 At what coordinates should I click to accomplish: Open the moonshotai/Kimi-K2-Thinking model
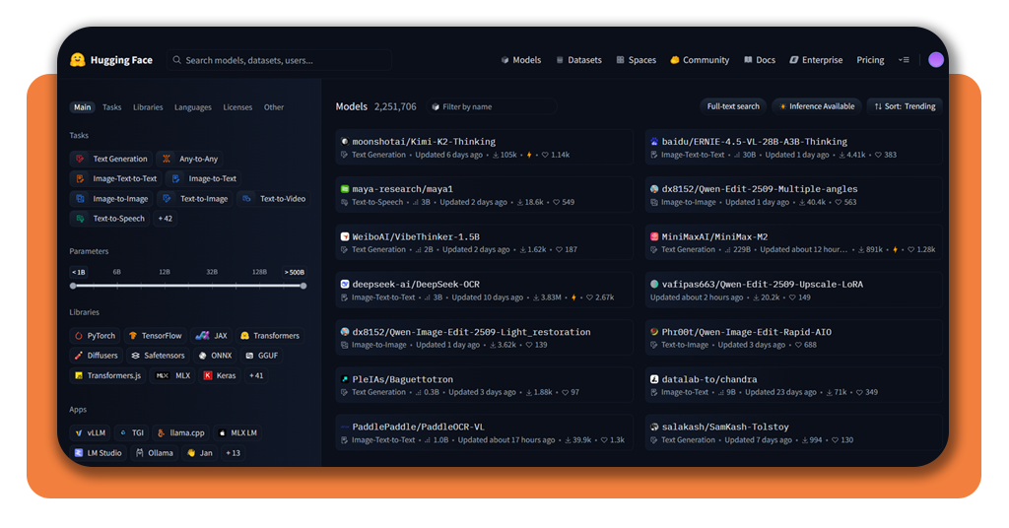coord(424,142)
